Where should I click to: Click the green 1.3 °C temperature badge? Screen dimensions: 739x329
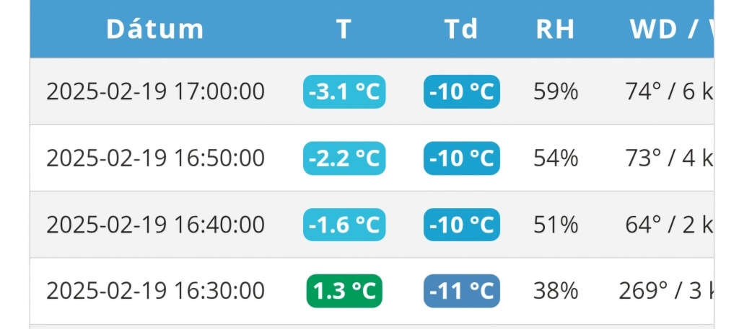(344, 291)
